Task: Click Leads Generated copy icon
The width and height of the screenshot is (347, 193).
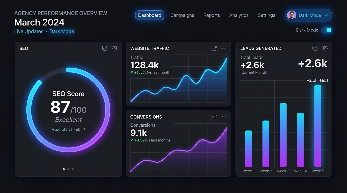Action: pos(315,48)
